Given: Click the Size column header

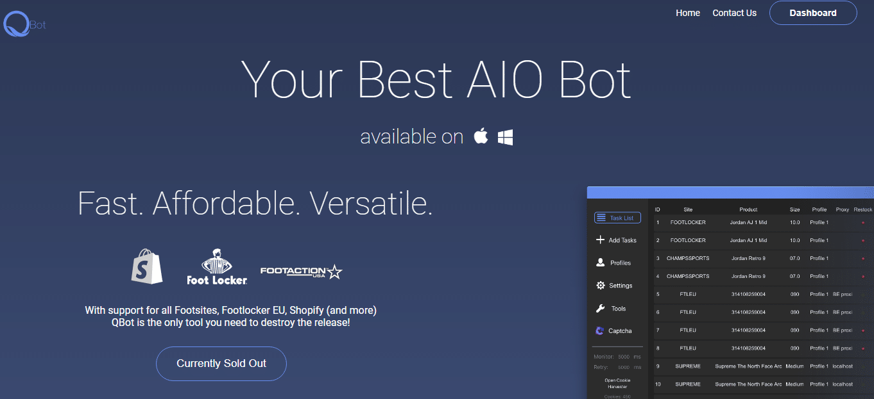Looking at the screenshot, I should [x=795, y=209].
